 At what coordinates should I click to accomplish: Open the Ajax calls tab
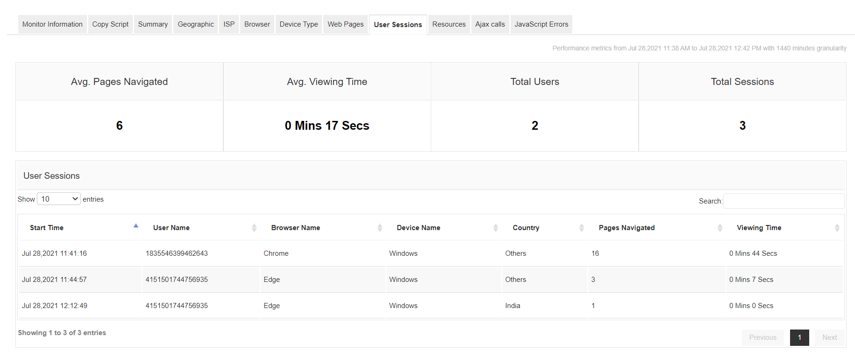click(x=490, y=24)
